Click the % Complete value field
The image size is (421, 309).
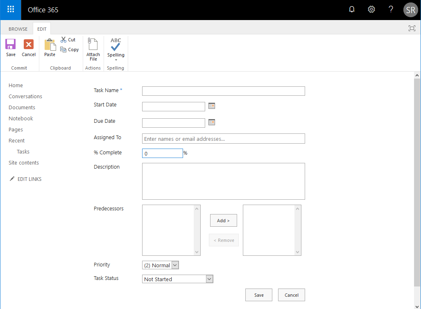point(162,153)
